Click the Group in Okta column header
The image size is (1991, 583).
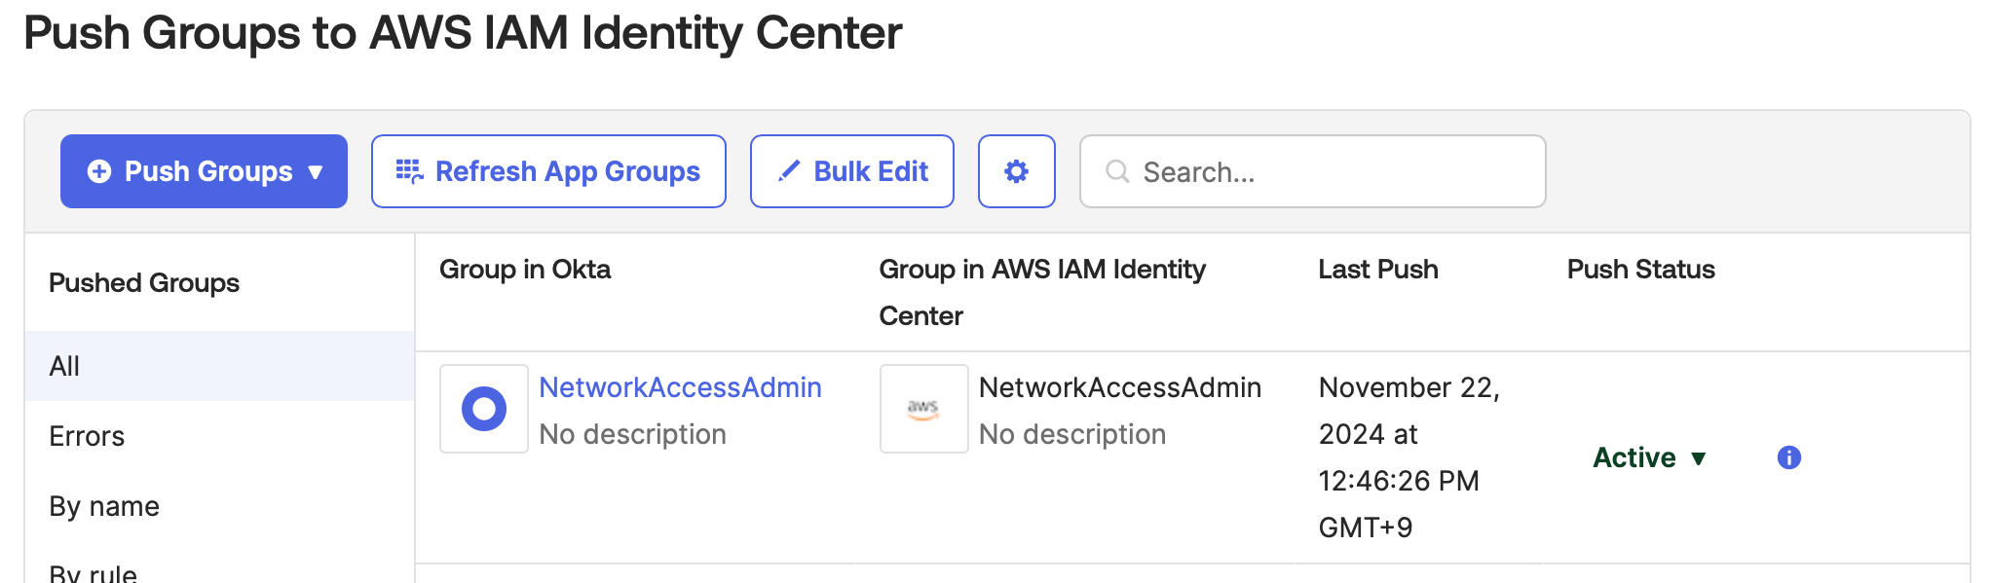[525, 269]
